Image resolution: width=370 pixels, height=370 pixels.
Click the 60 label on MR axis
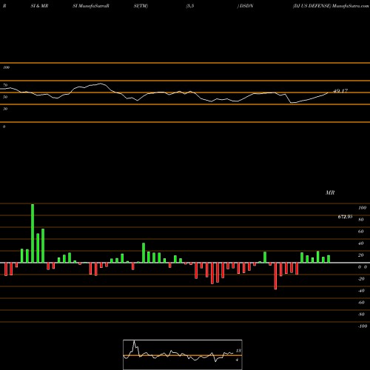361,232
